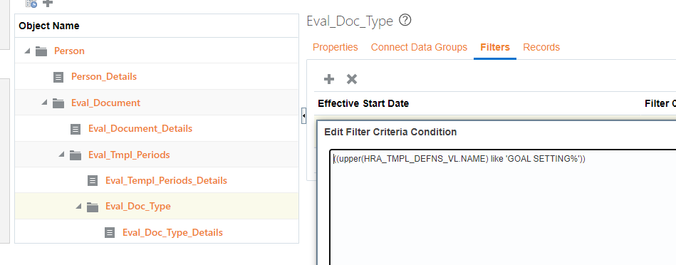Open the Connect Data Groups tab
The width and height of the screenshot is (676, 265).
point(419,47)
